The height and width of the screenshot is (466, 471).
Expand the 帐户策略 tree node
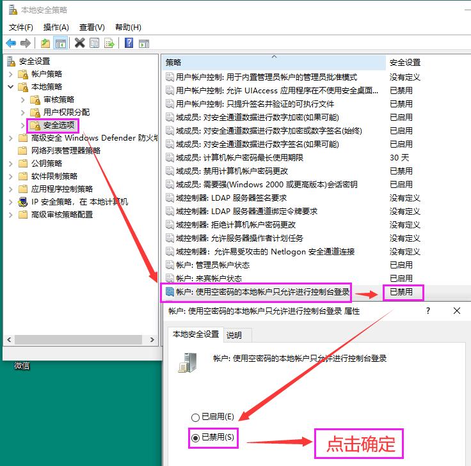(11, 74)
